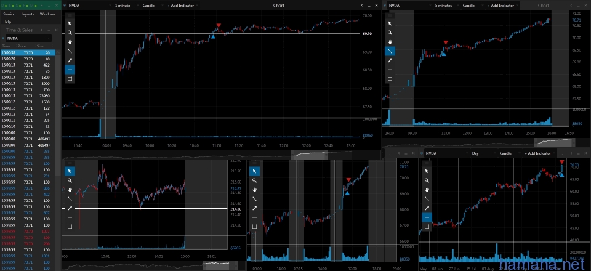Open the NVDA symbol dropdown in 1 minute chart
Screen dimensions: 591x271
89,6
